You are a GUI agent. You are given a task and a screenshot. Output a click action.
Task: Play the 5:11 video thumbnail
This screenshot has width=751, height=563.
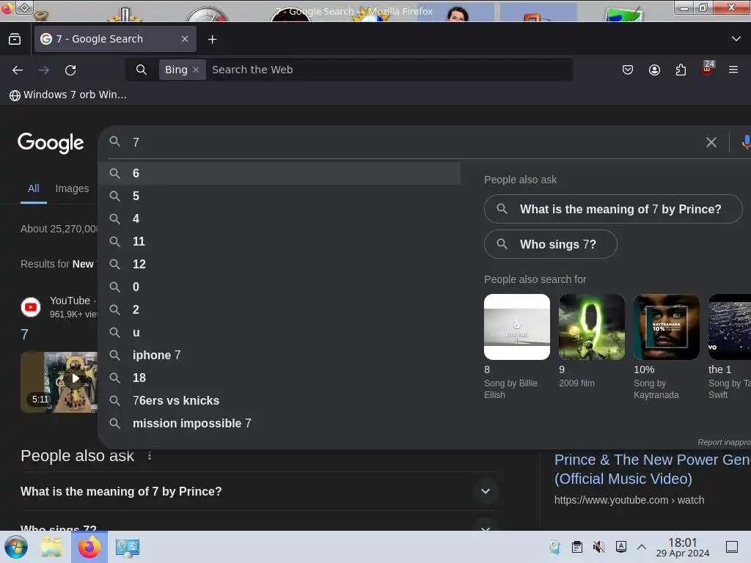tap(59, 382)
